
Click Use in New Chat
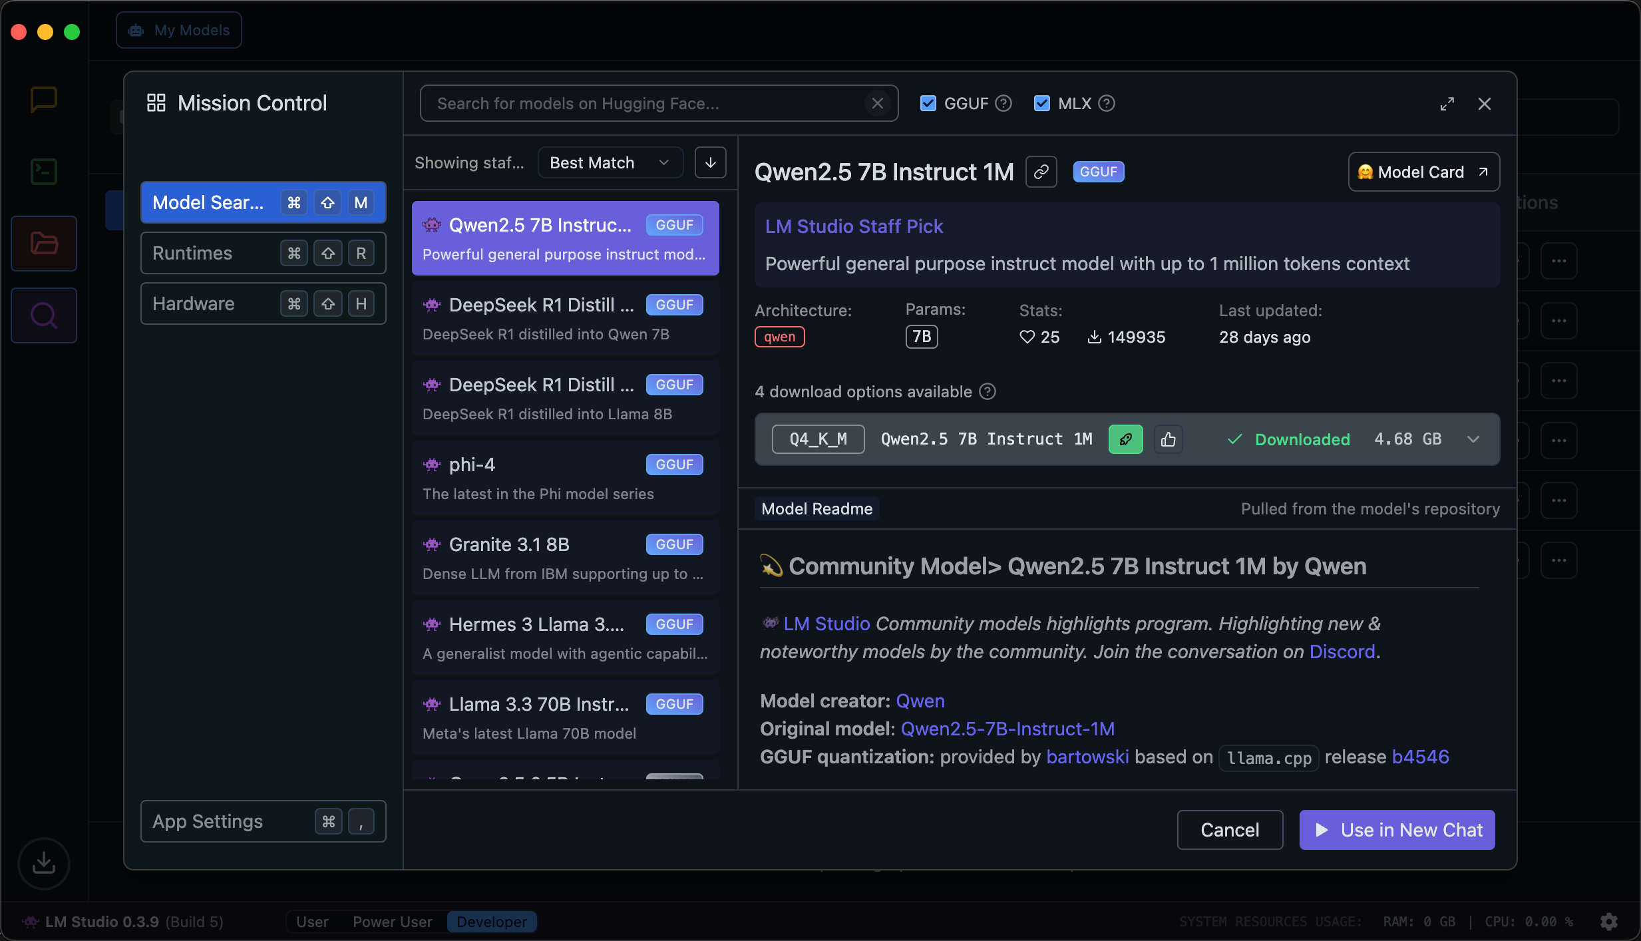(1397, 830)
